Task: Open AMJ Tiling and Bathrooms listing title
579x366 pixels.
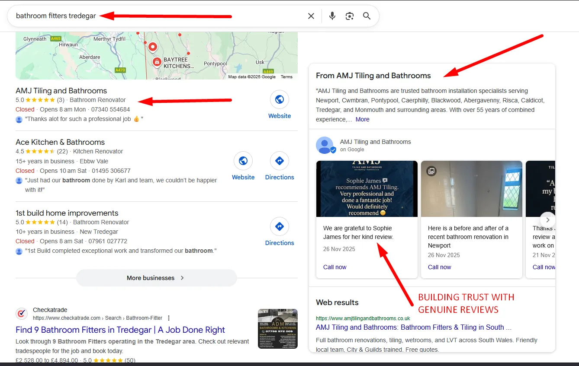Action: tap(61, 91)
